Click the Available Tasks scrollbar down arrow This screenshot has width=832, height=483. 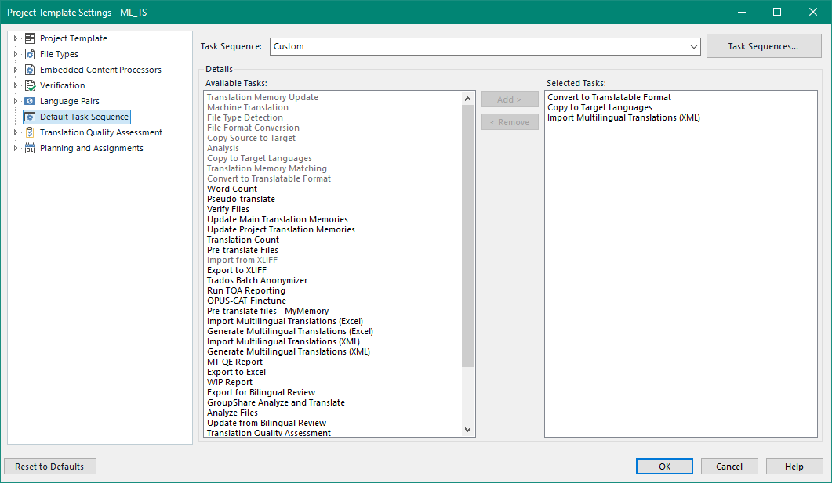(x=467, y=429)
